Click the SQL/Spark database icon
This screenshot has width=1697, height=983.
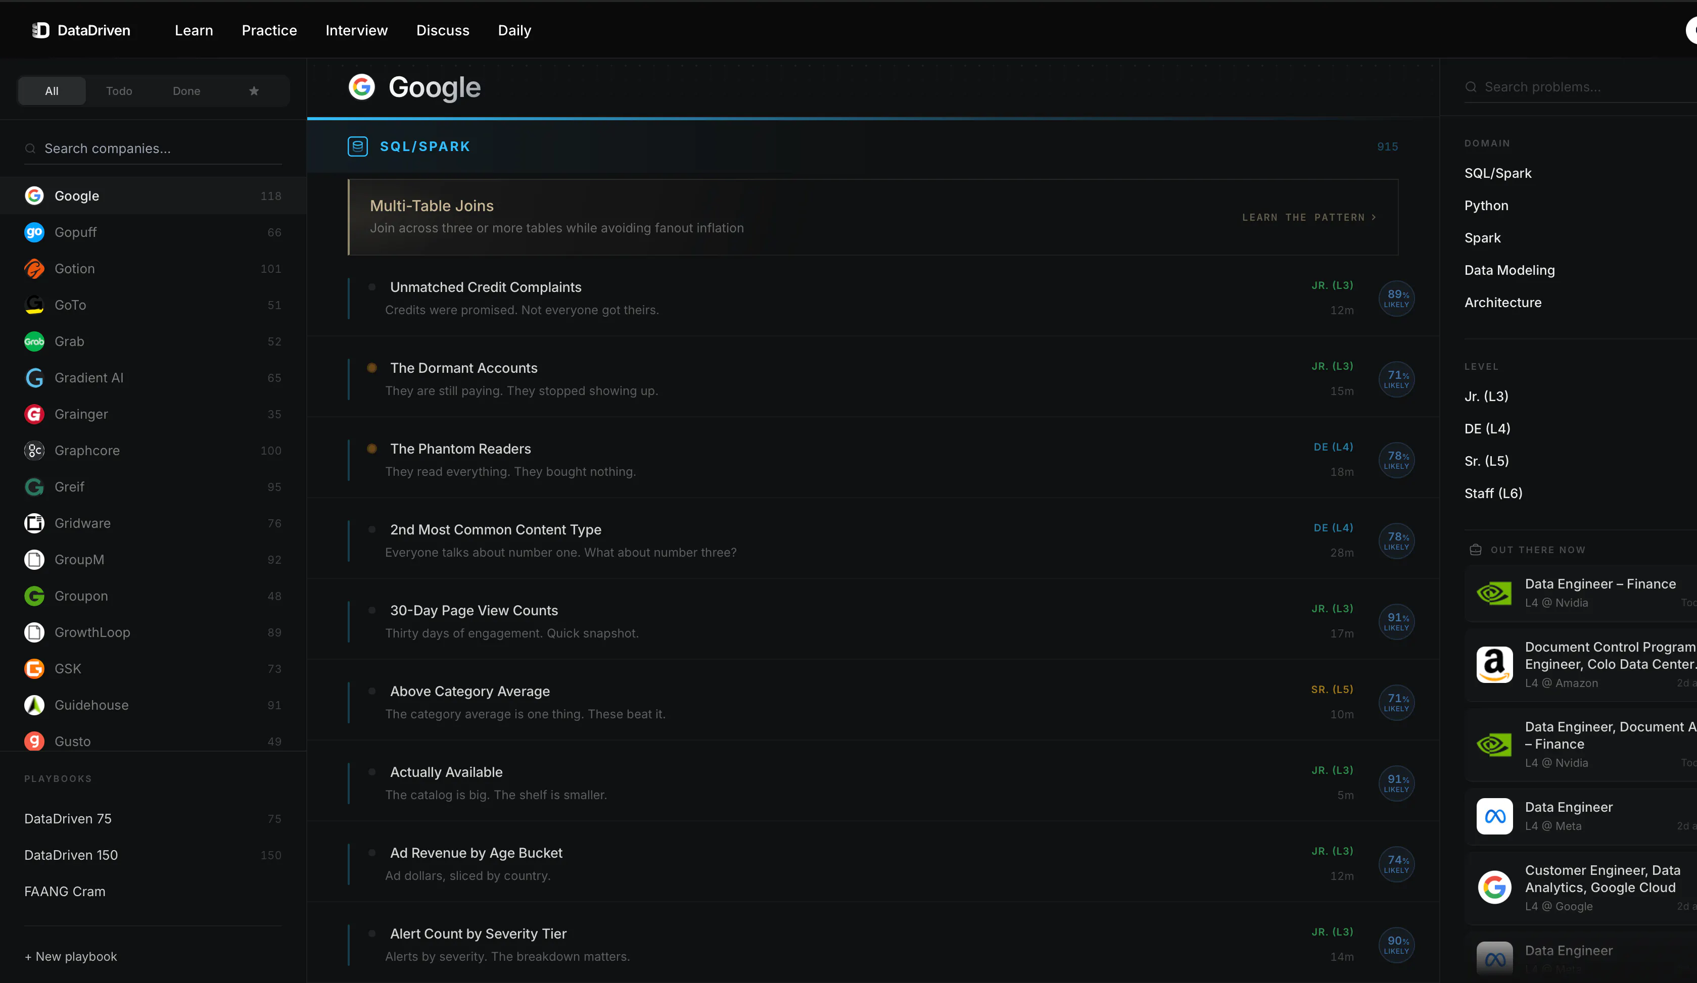(358, 146)
